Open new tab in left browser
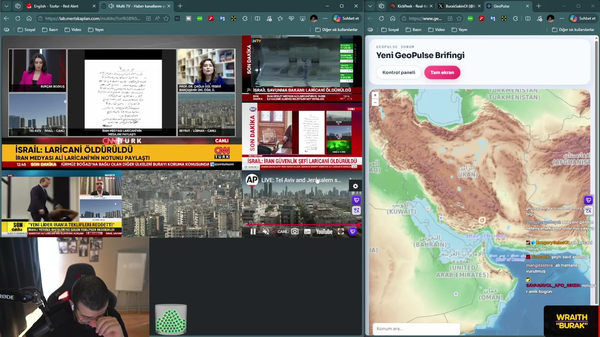Image resolution: width=600 pixels, height=337 pixels. (x=180, y=6)
